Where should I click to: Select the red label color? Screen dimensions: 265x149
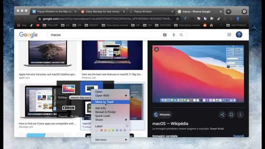pos(101,130)
